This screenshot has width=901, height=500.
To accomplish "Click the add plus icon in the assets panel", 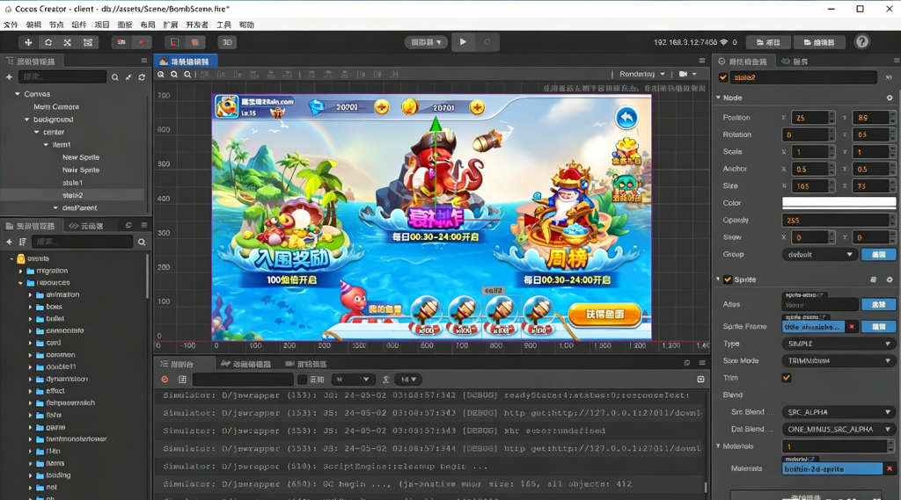I will [x=10, y=242].
